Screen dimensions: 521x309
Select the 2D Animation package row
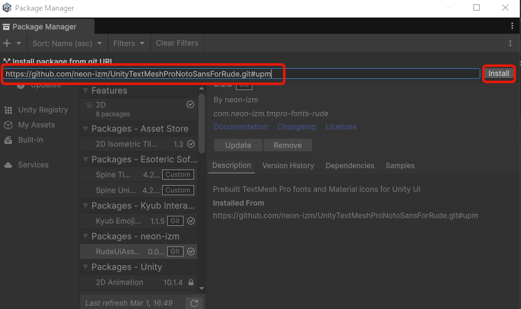(x=139, y=283)
